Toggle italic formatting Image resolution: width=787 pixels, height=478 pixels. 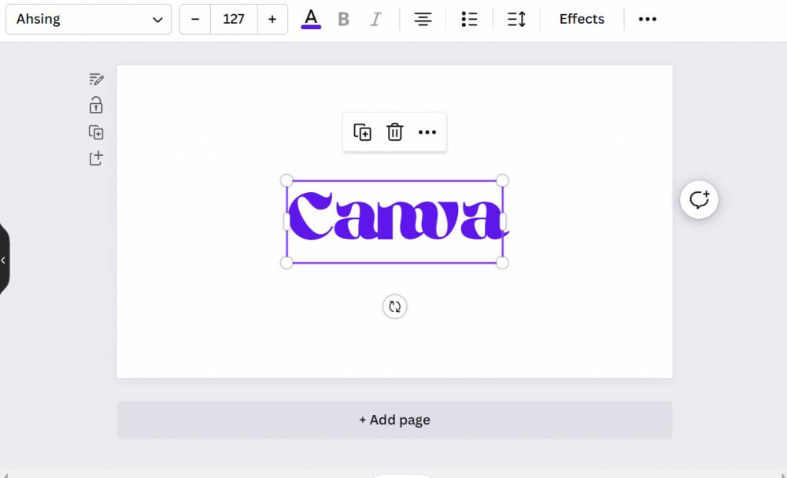pos(375,19)
